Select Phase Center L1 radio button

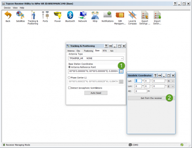(69, 78)
